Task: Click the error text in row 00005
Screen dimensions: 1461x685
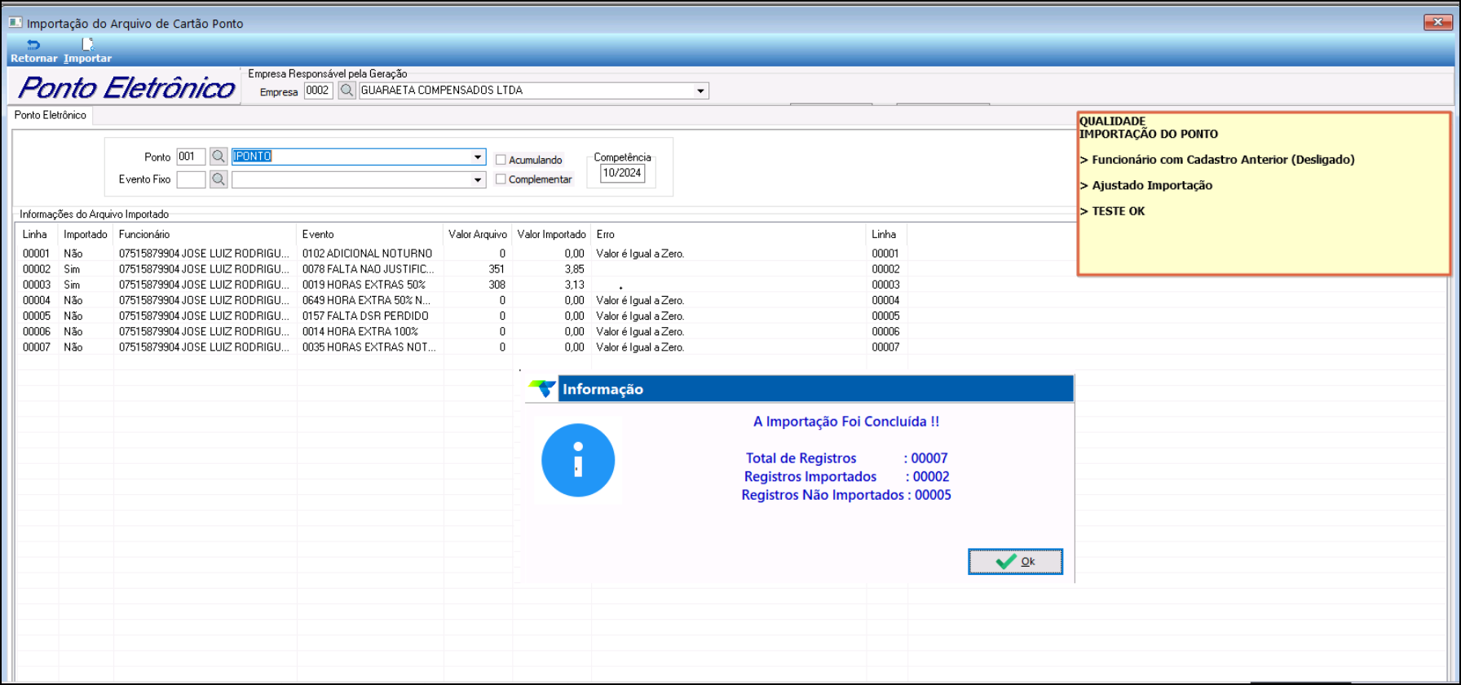Action: tap(640, 316)
